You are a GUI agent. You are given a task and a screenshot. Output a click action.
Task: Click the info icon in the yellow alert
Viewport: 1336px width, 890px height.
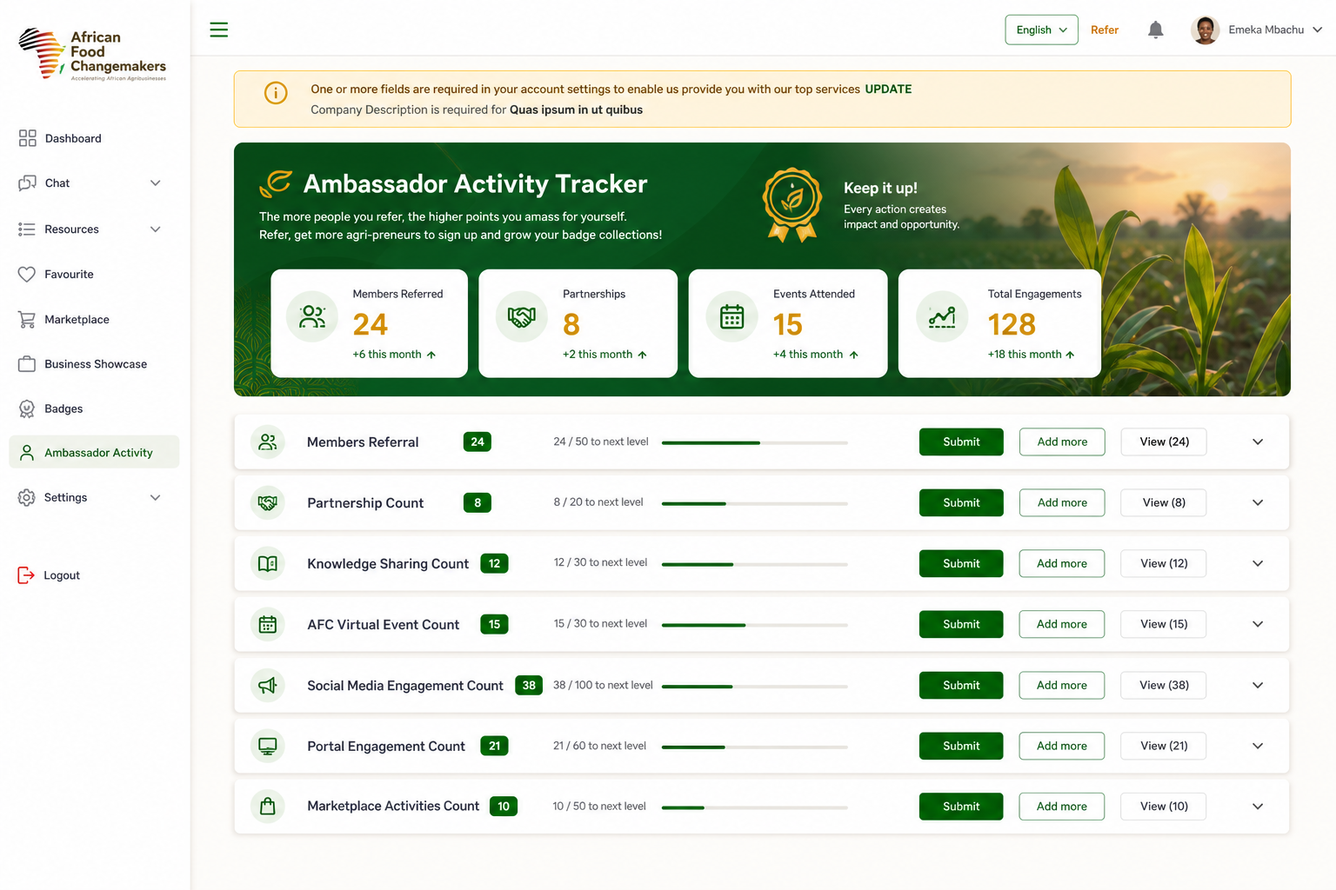click(276, 92)
